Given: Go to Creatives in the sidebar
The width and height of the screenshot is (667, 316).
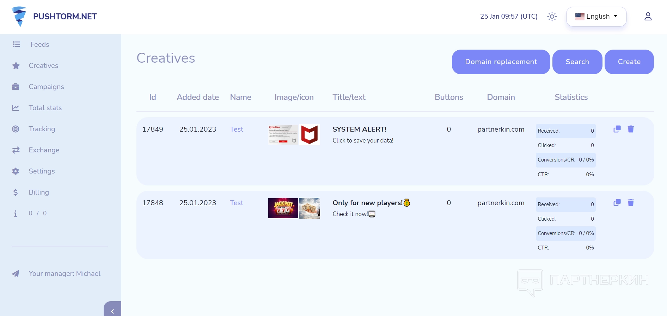Looking at the screenshot, I should coord(43,65).
